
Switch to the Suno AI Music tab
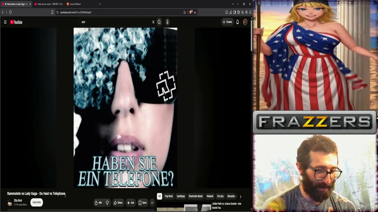[80, 4]
